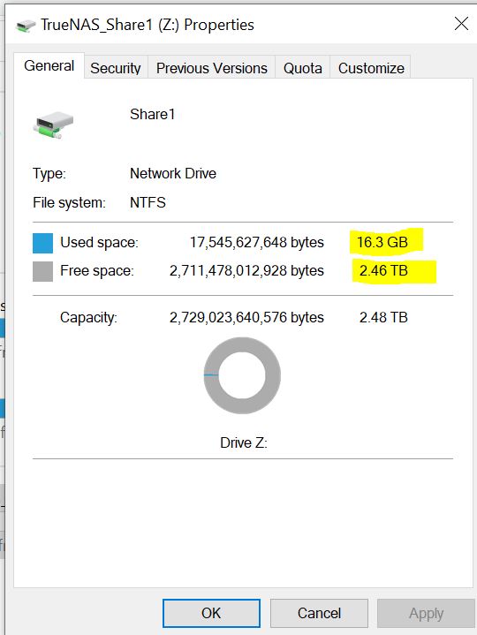
Task: Click the network drive icon beside Share1
Action: tap(53, 125)
